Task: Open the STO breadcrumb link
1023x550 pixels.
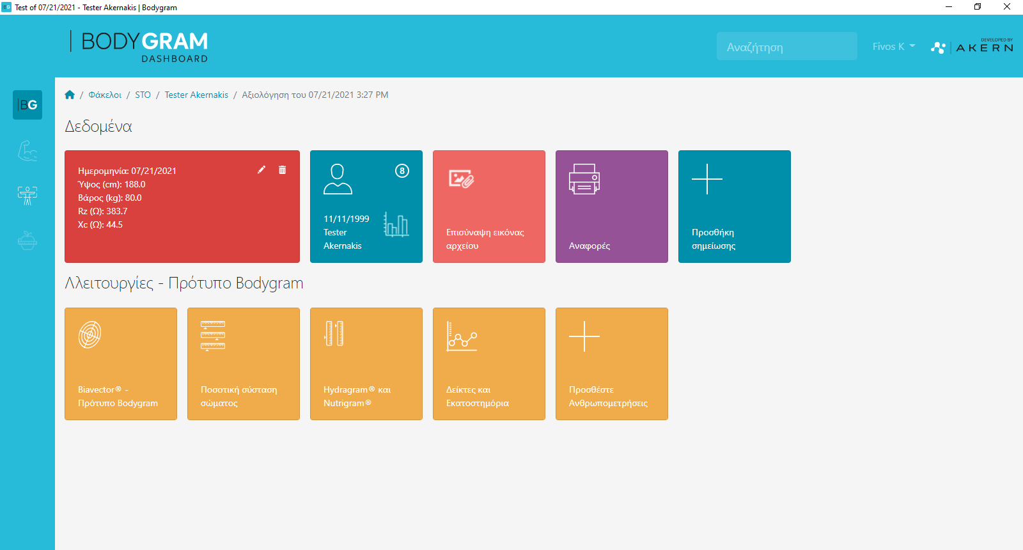Action: coord(143,95)
